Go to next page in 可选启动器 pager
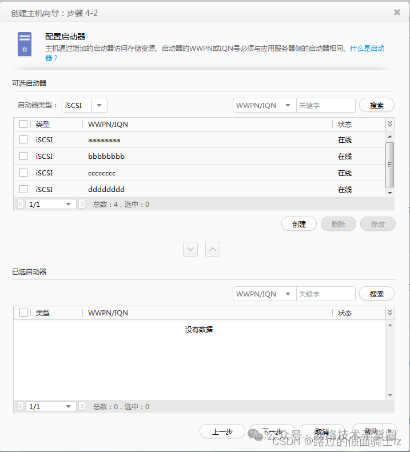Viewport: 410px width, 452px height. 82,204
